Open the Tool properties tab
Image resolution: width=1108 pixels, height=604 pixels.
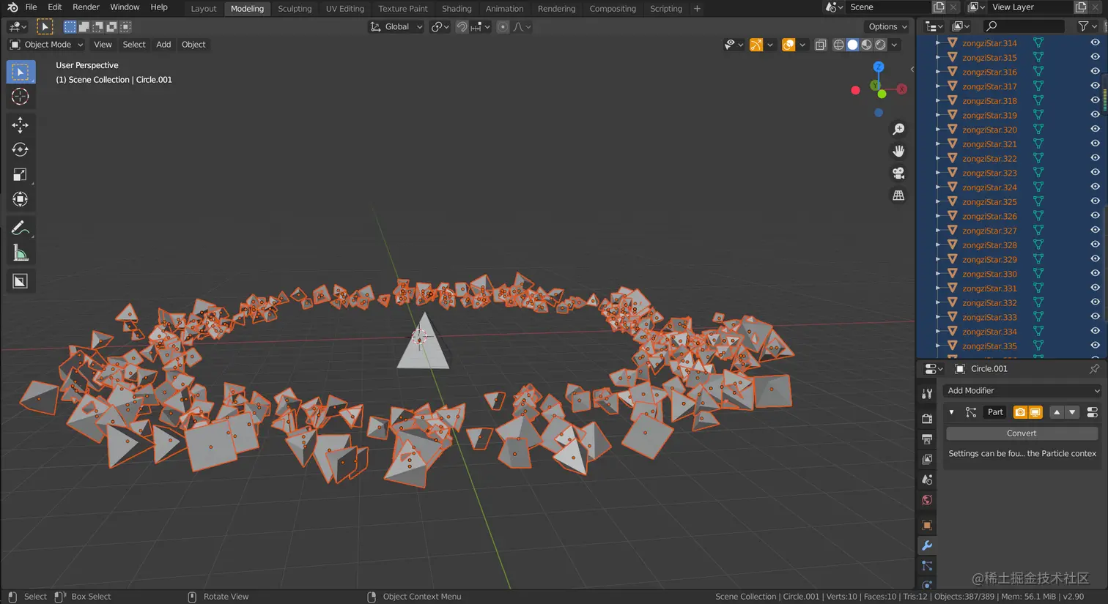(927, 394)
